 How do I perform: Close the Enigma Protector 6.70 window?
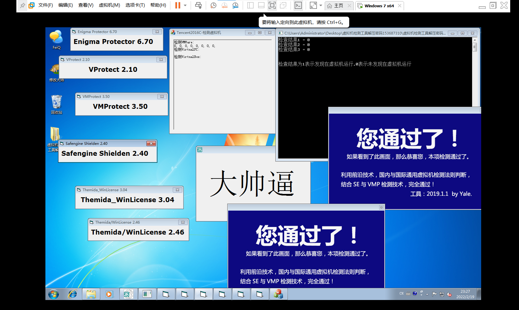157,32
